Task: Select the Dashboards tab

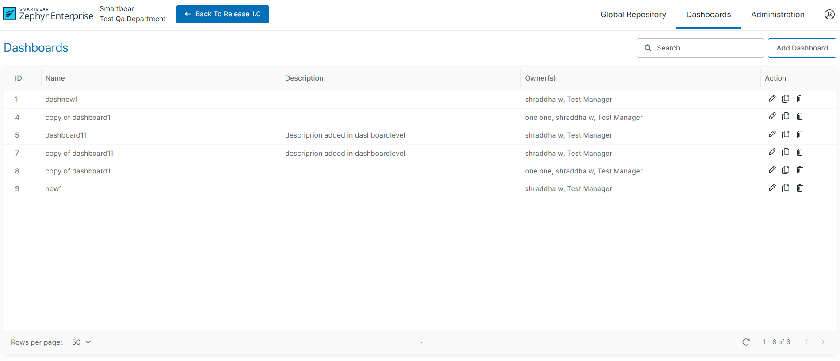Action: [708, 15]
